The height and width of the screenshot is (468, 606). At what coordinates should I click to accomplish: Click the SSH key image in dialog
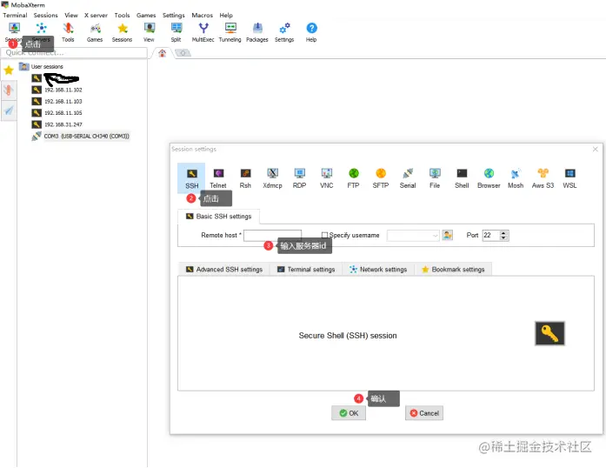549,333
